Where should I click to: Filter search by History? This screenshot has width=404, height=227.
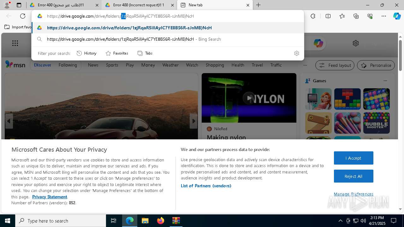point(86,53)
